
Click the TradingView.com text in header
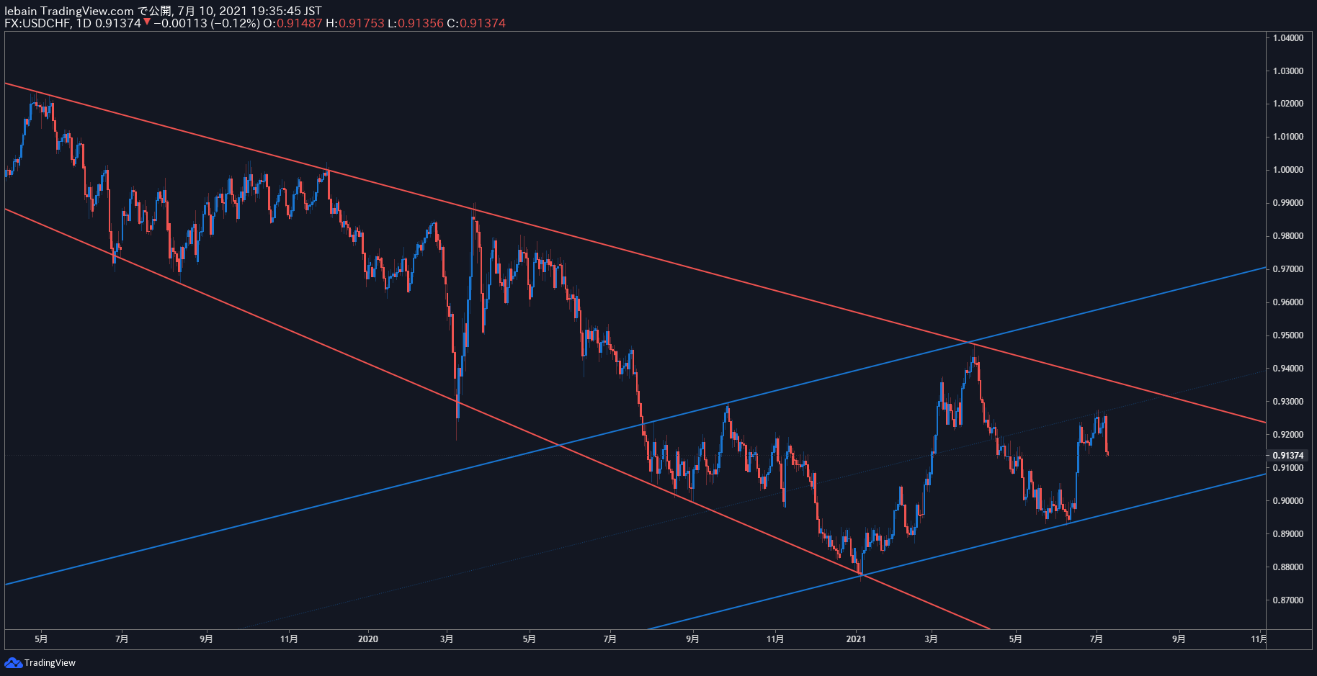[x=87, y=11]
